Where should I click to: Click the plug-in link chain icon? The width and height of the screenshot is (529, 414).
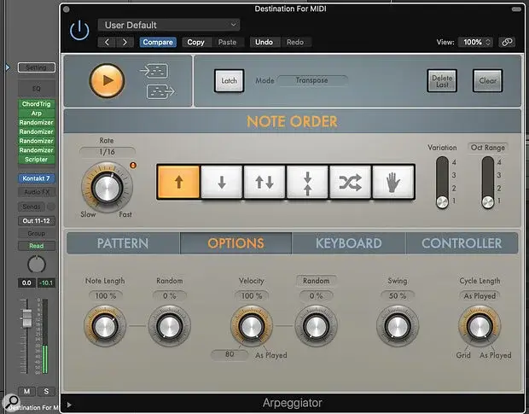[x=508, y=42]
